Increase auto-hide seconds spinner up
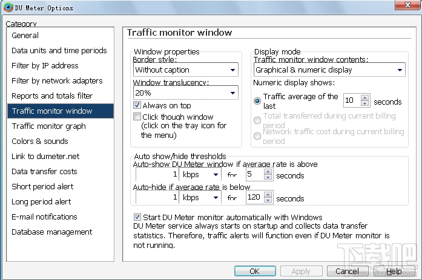The width and height of the screenshot is (422, 280). pyautogui.click(x=268, y=194)
